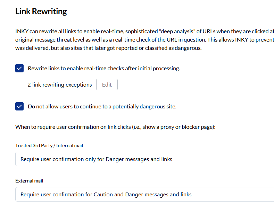Edit the link rewriting exceptions
This screenshot has width=274, height=205.
[107, 85]
